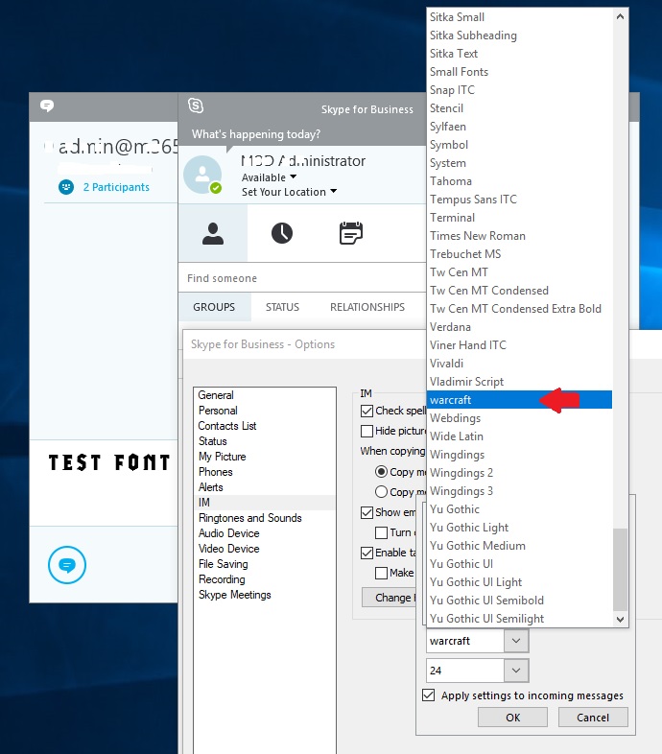Toggle the Make checkbox under Enable
This screenshot has height=754, width=662.
(x=381, y=574)
